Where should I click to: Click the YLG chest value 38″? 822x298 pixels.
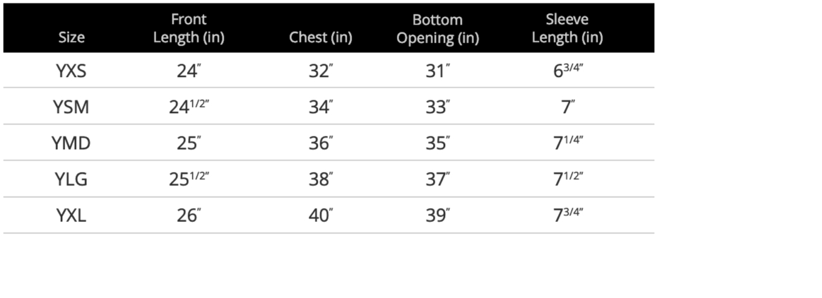click(320, 179)
